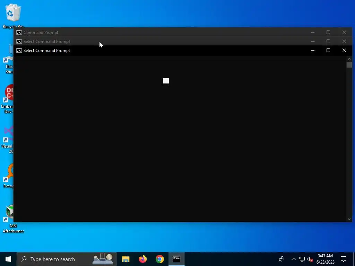
Task: Click the scrollbar up arrow in console
Action: [349, 59]
